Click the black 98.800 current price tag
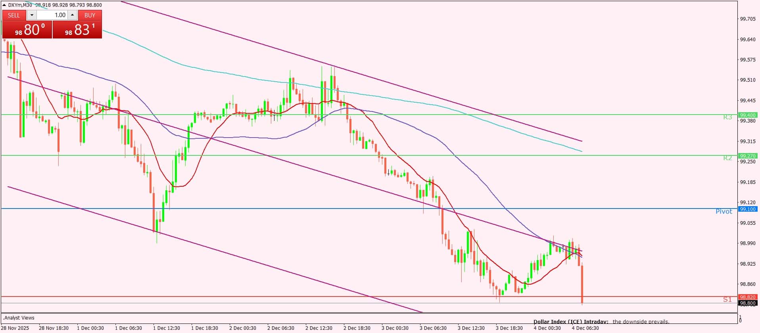 pos(747,303)
